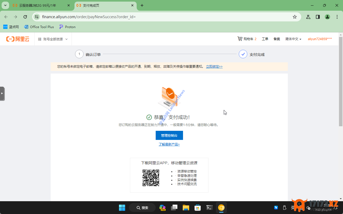Screen dimensions: 343x214
Task: Expand the 简体中文 language dropdown
Action: (293, 39)
